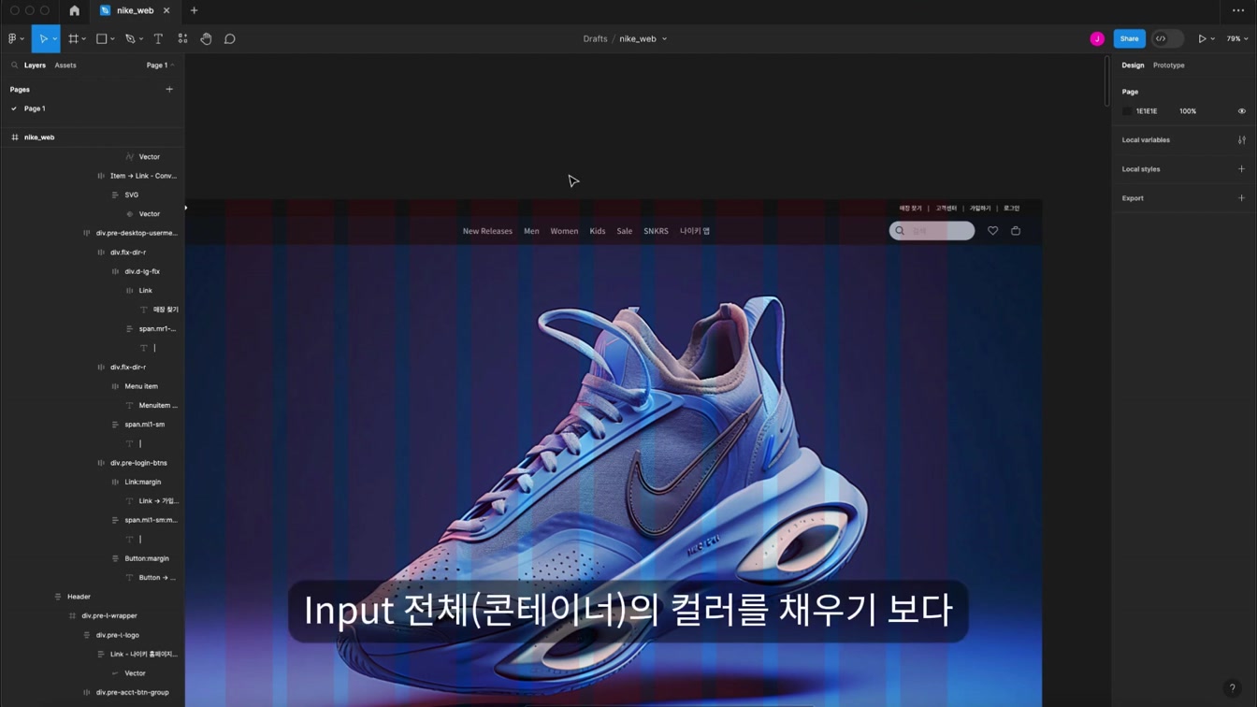Click New Releases in design nav
This screenshot has height=707, width=1257.
click(x=487, y=231)
